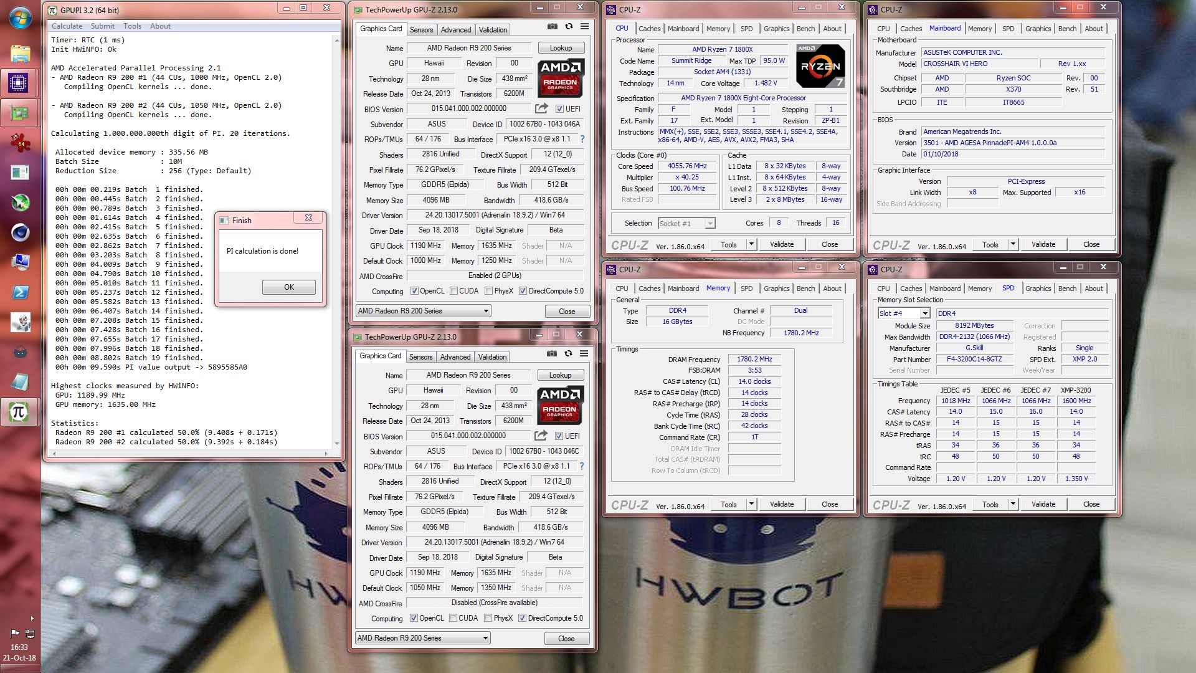Launch Cinema 4D/Cinebench from the taskbar
The image size is (1196, 673).
click(20, 232)
